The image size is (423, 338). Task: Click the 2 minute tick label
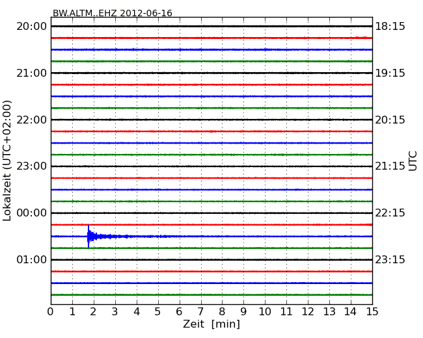93,311
